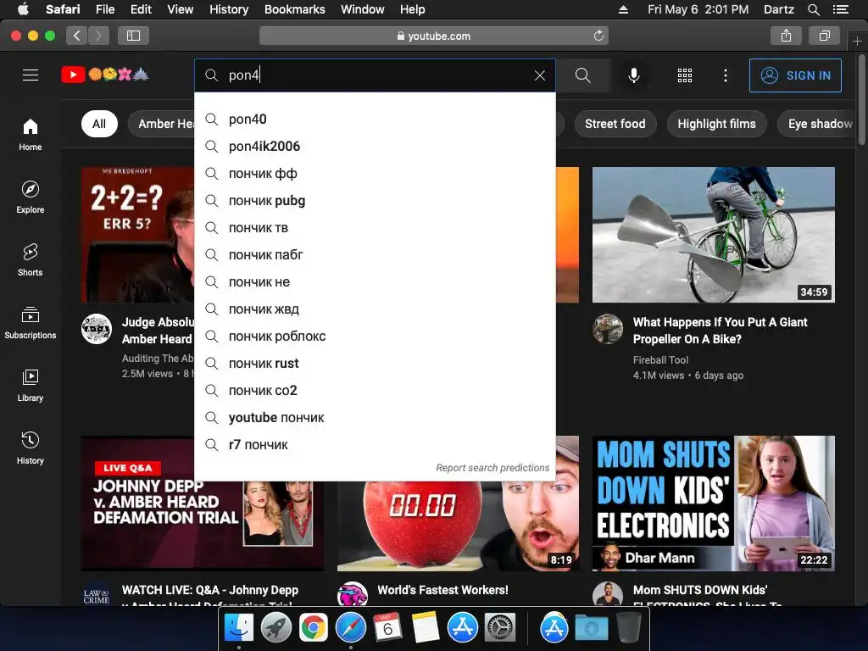The image size is (868, 651).
Task: Clear the search box with the X
Action: [x=540, y=75]
